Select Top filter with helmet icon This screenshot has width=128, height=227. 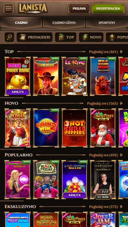[66, 37]
